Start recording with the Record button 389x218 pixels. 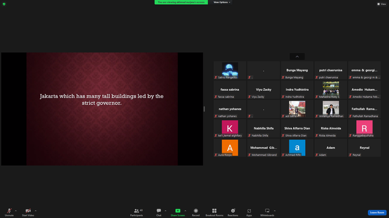click(x=196, y=212)
